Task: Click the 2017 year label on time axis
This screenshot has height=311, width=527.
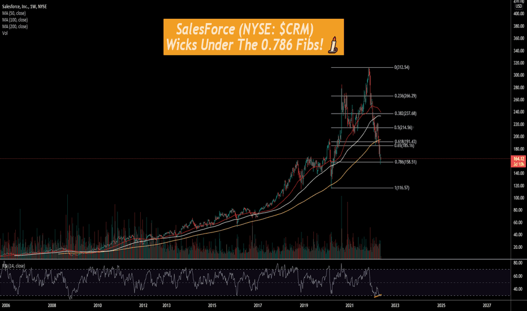Action: pyautogui.click(x=258, y=305)
